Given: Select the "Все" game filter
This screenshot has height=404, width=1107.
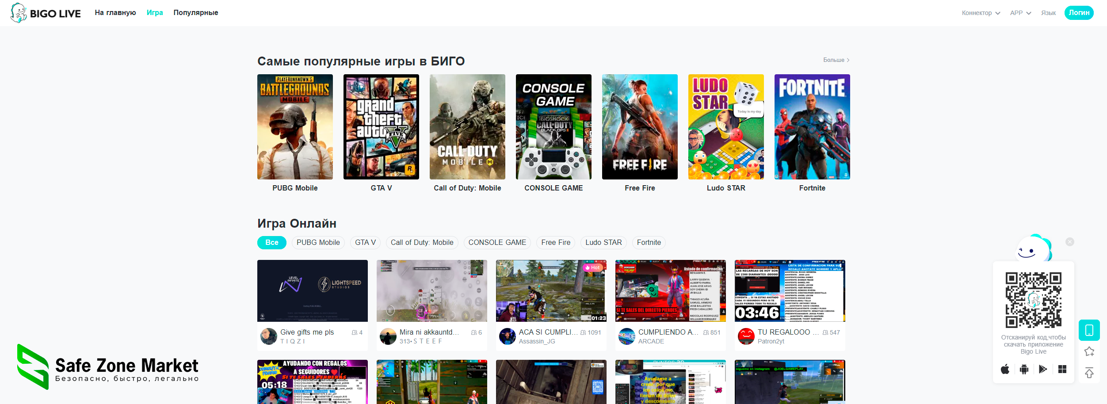Looking at the screenshot, I should pos(271,243).
